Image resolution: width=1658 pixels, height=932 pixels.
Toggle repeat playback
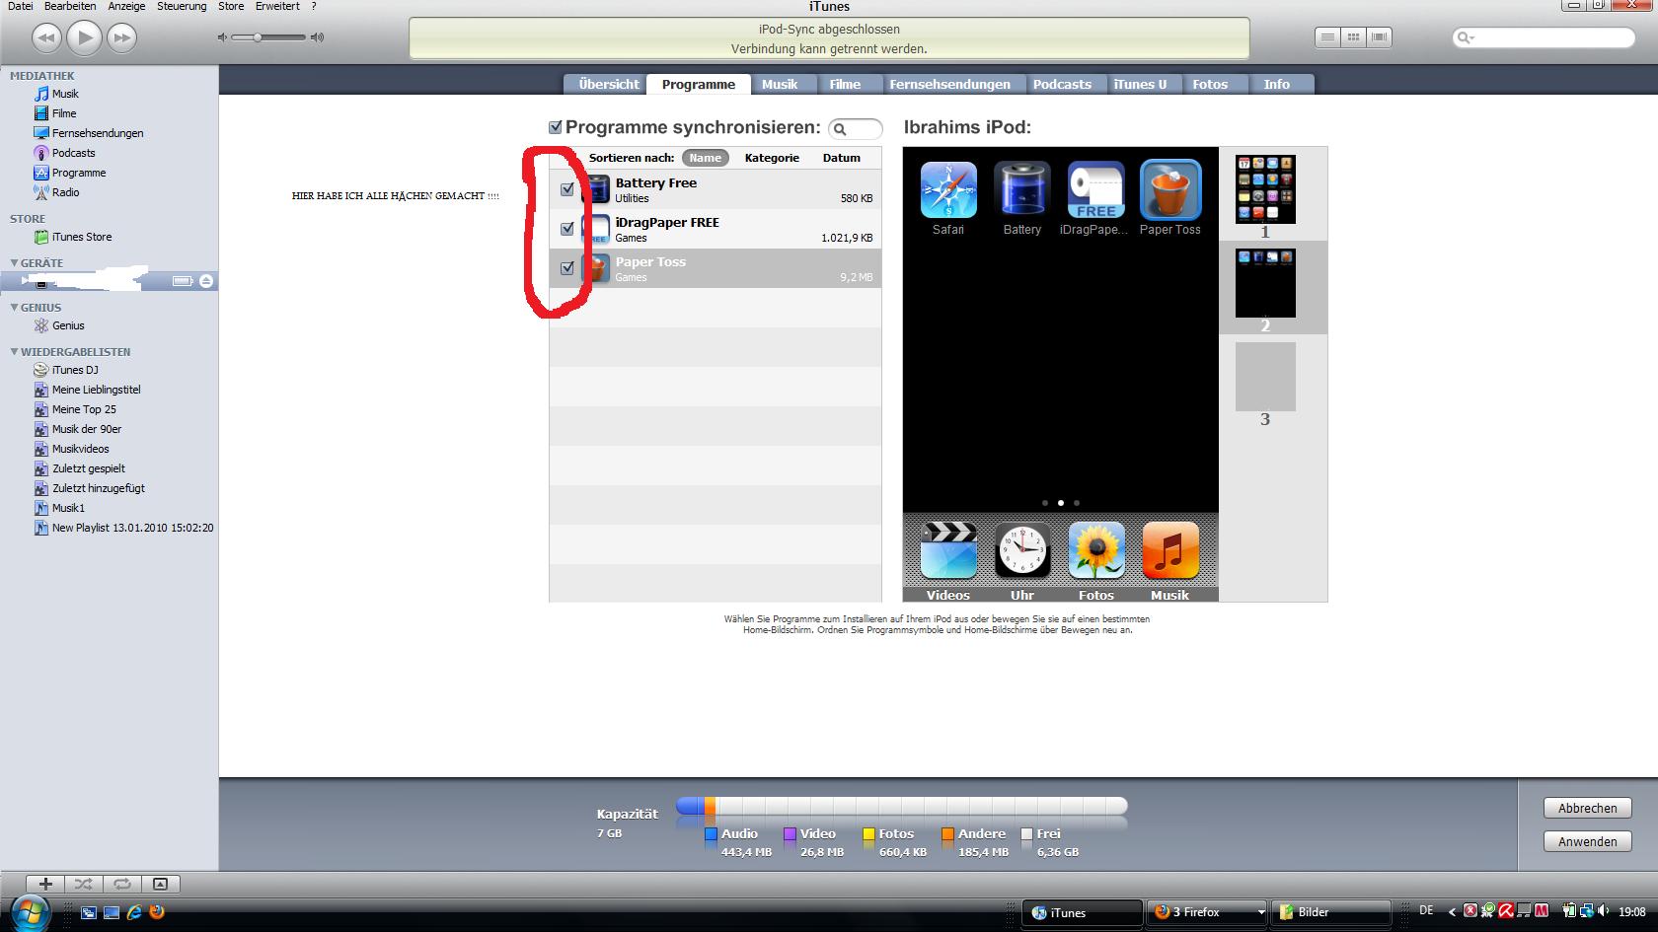122,884
